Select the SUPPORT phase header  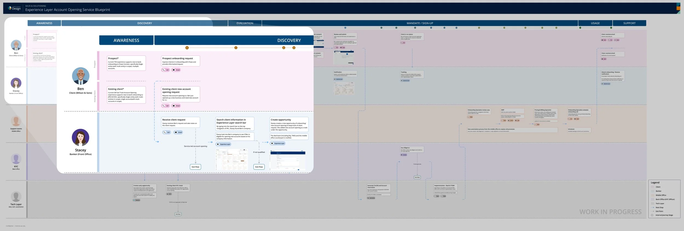(629, 23)
